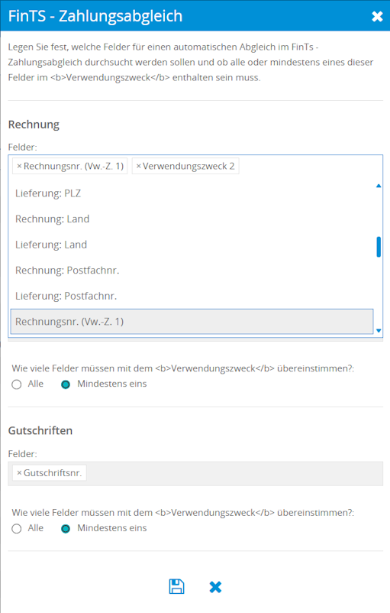390x613 pixels.
Task: Close the FinTS Zahlungsabgleich dialog
Action: click(x=377, y=16)
